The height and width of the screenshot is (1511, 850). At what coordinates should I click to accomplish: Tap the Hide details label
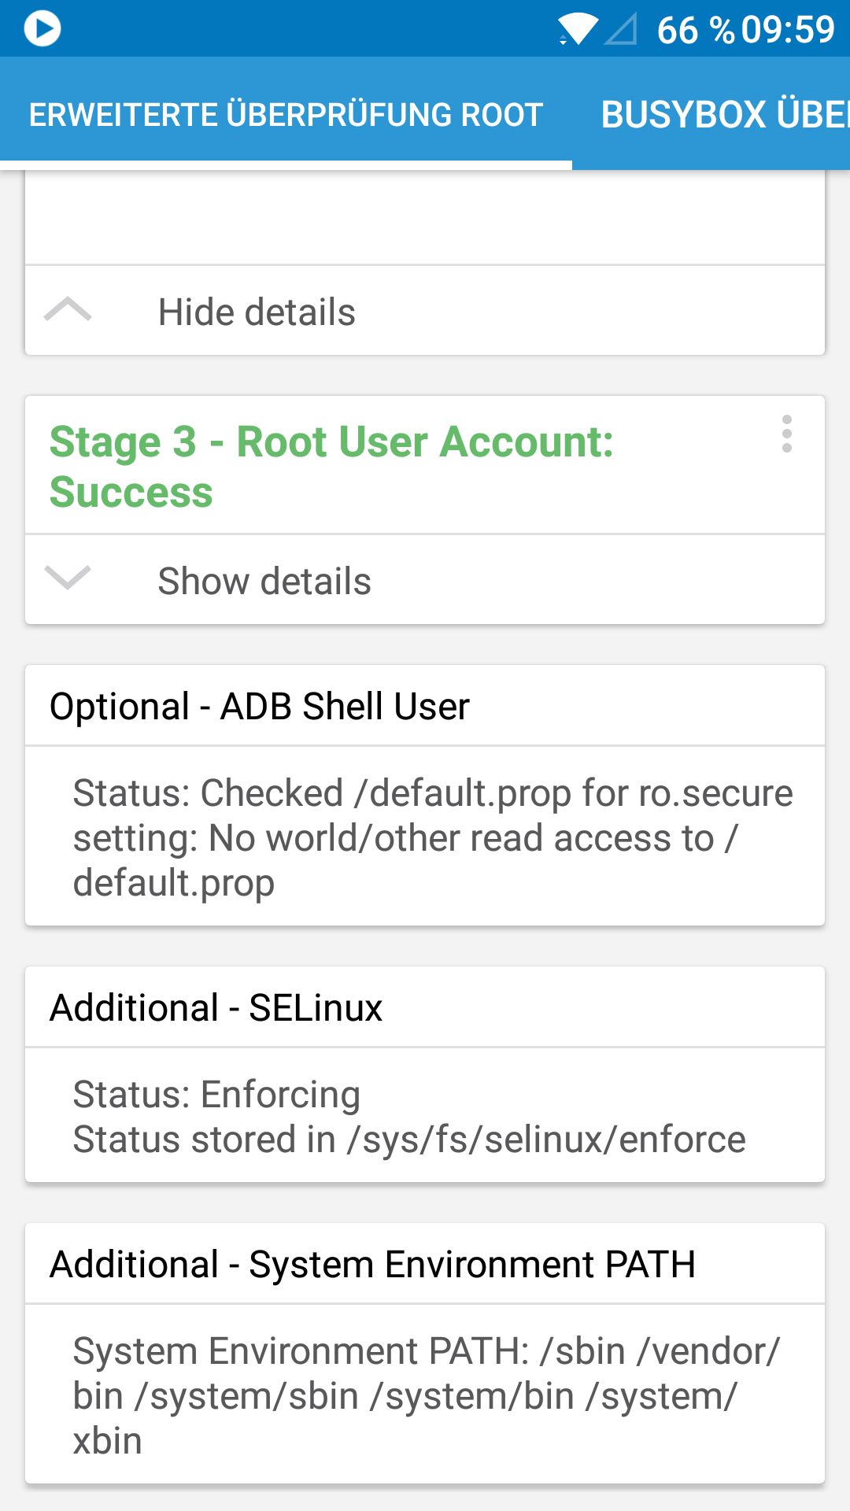[257, 312]
